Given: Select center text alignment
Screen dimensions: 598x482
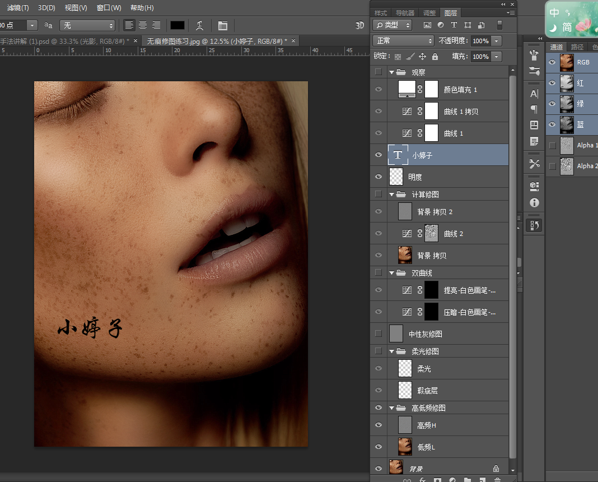Looking at the screenshot, I should pyautogui.click(x=143, y=25).
